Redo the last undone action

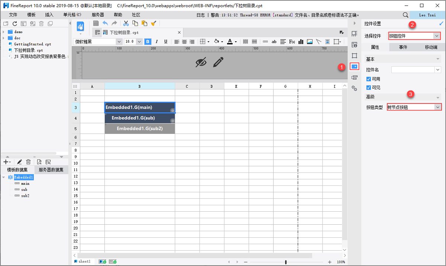[x=114, y=23]
